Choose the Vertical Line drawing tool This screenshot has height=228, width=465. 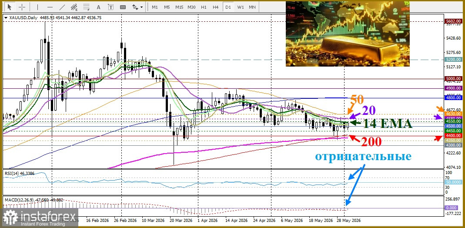coord(37,7)
